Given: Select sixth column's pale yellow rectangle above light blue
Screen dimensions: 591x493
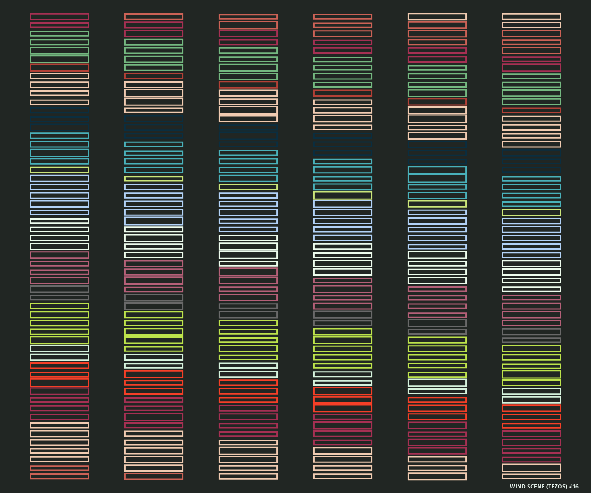Looking at the screenshot, I should (x=531, y=212).
